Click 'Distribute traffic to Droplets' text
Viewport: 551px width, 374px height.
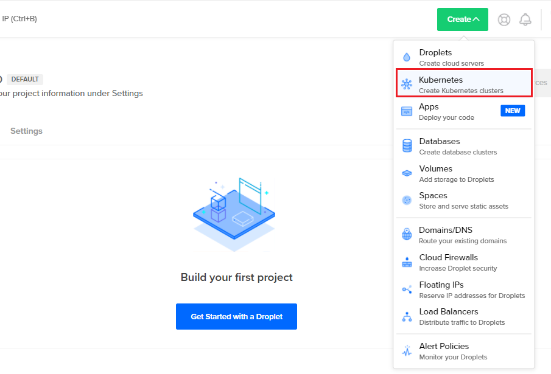coord(462,322)
